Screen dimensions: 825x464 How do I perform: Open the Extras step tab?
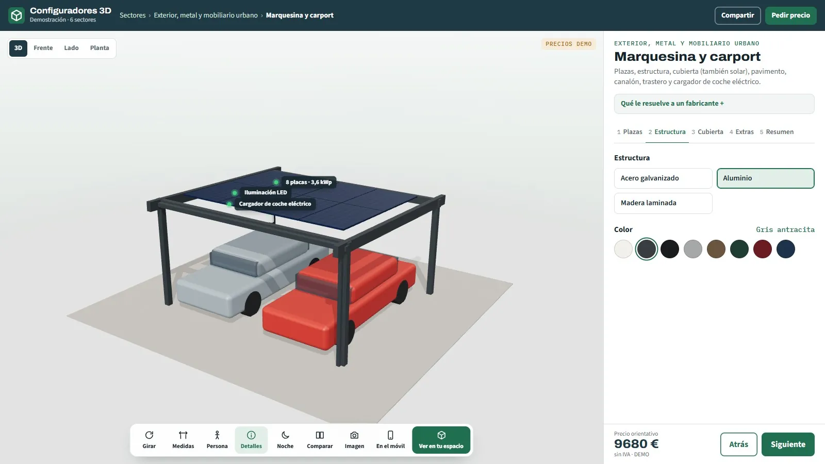[x=741, y=132]
